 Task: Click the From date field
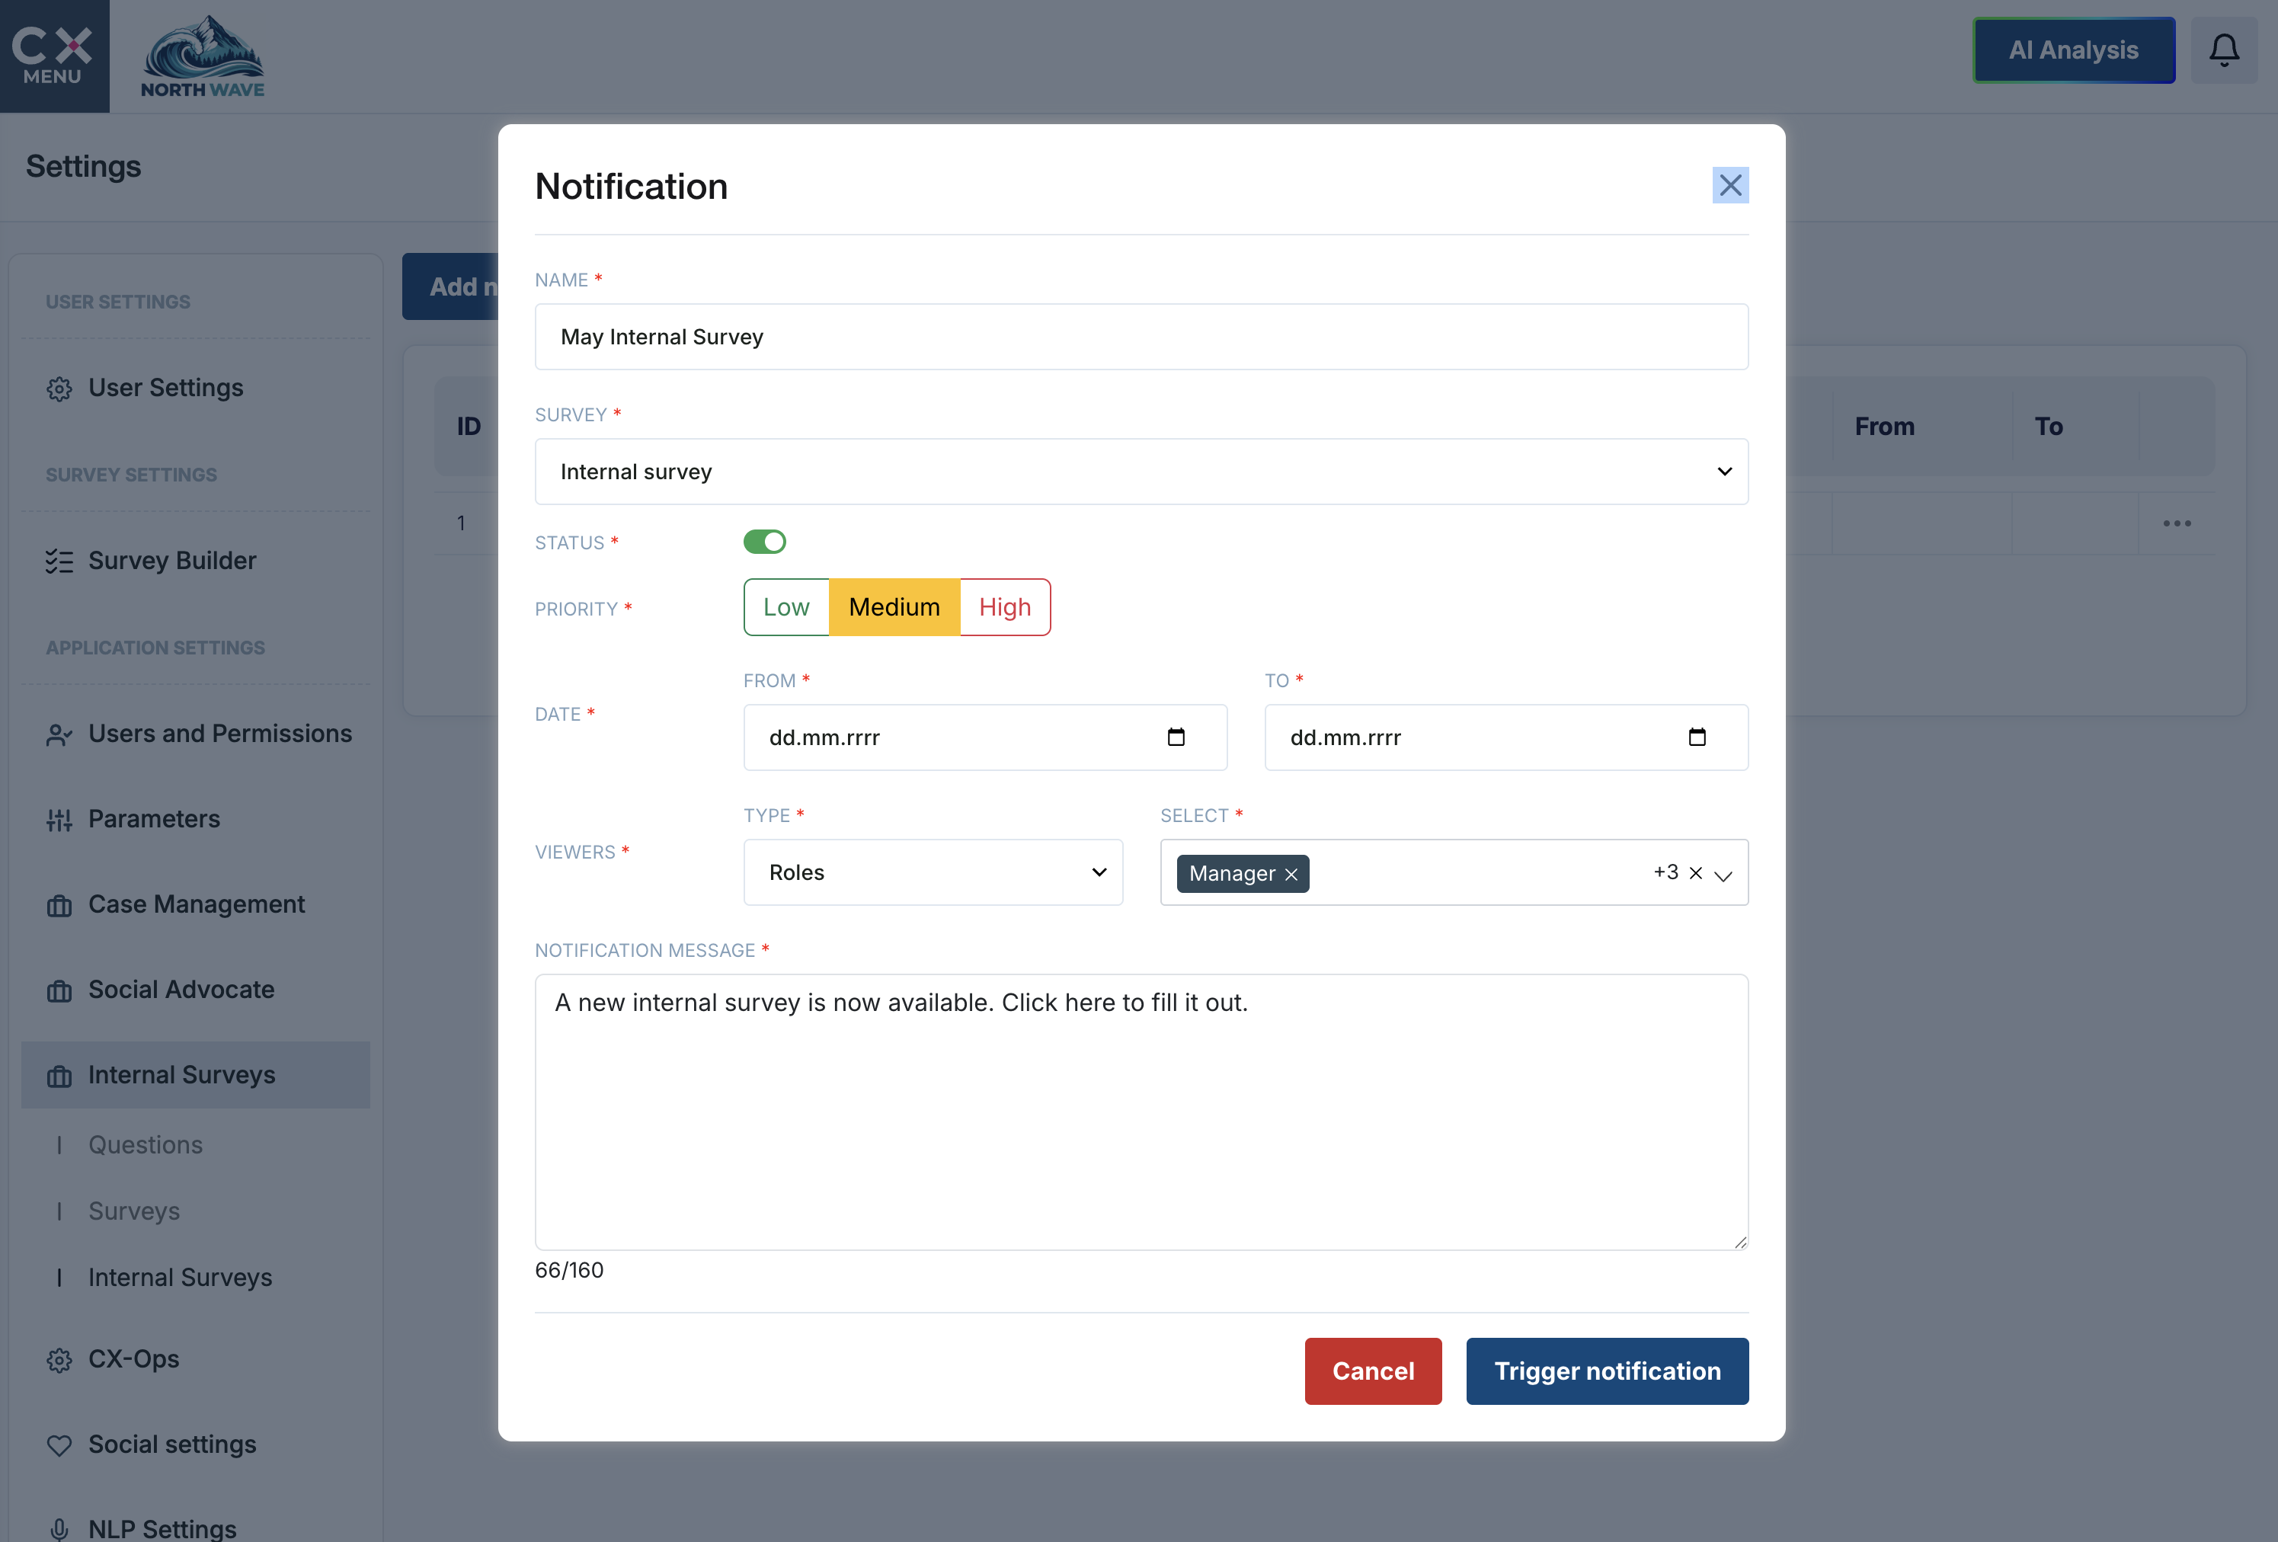tap(985, 737)
